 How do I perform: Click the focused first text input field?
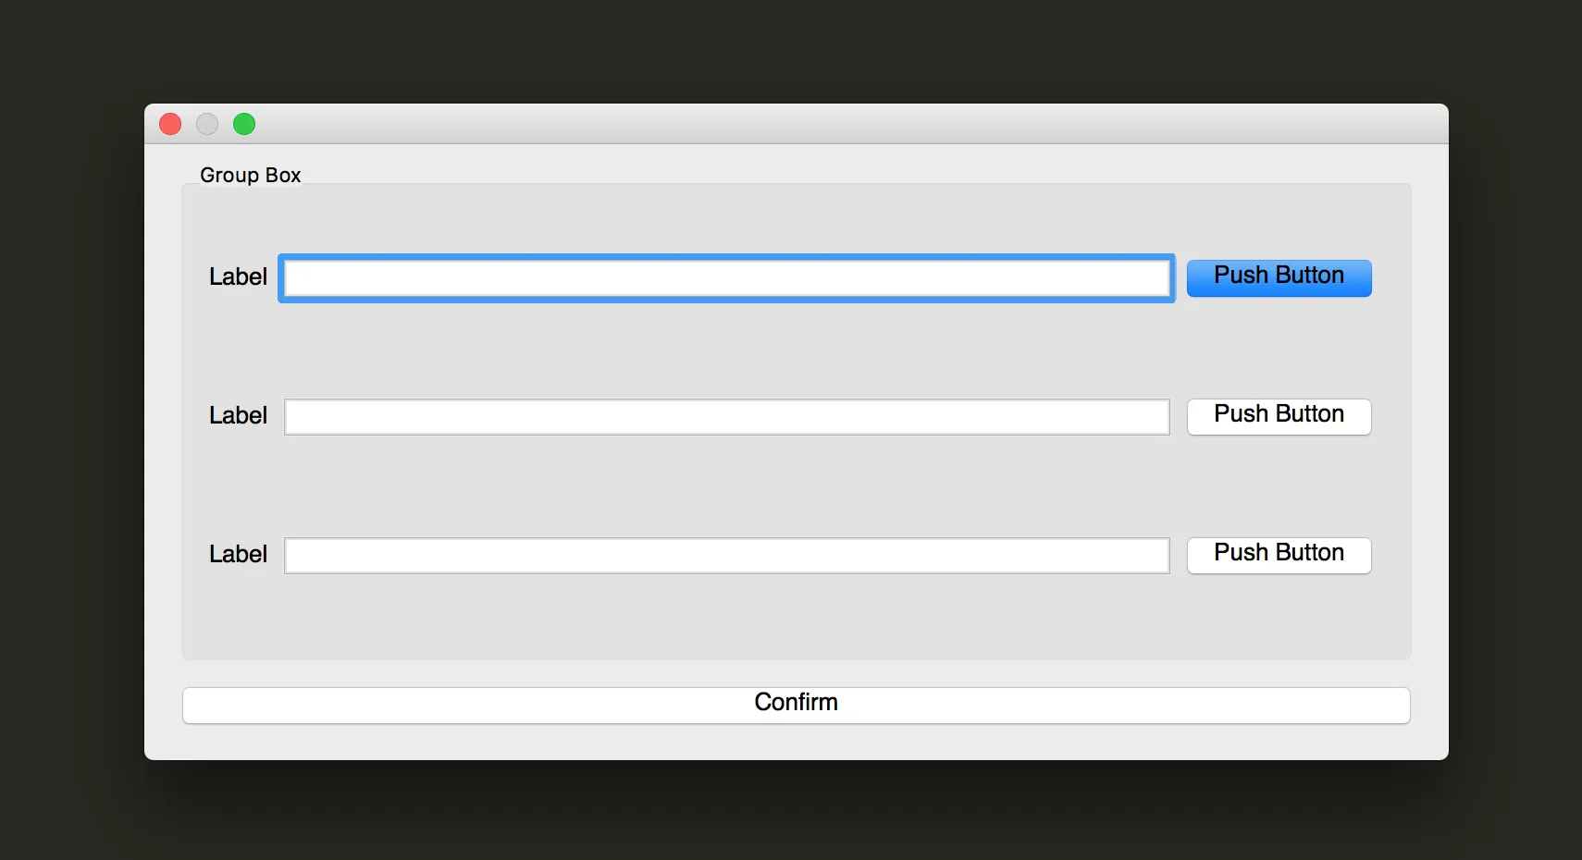click(x=726, y=278)
